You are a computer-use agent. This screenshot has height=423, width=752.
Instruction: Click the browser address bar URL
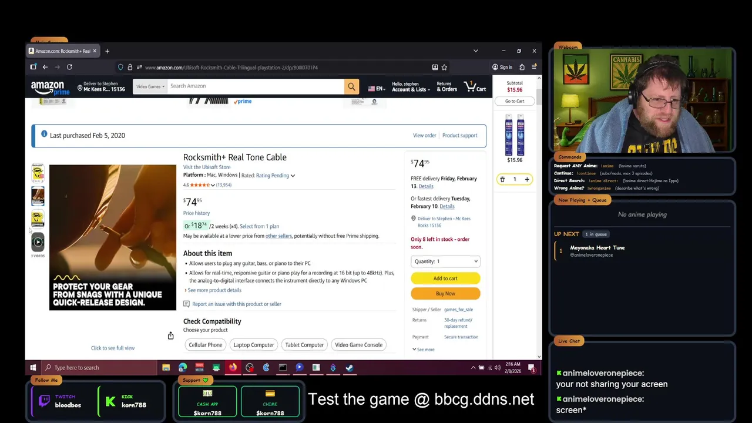[x=231, y=67]
